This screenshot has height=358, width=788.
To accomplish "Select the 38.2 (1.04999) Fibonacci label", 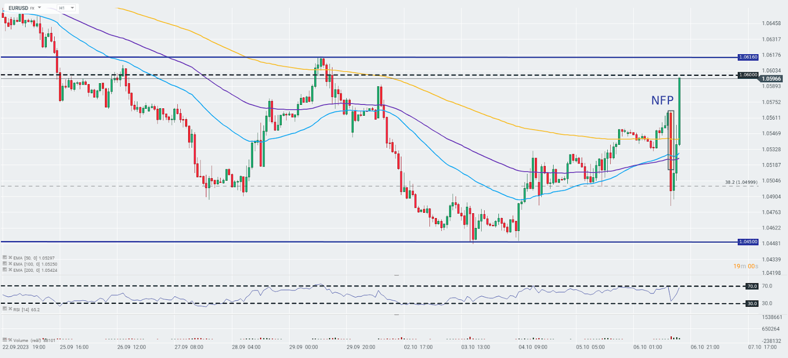I will click(x=741, y=182).
